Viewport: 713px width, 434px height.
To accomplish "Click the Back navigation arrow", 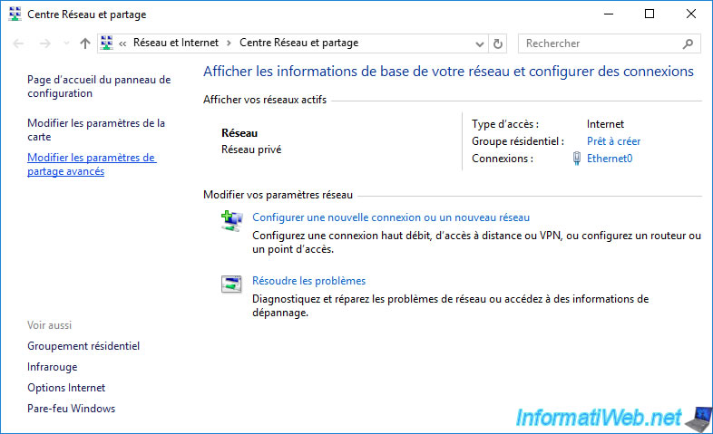I will coord(19,43).
